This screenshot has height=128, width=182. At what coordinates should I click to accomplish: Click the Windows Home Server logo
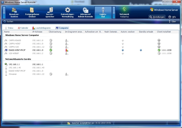pos(164,10)
